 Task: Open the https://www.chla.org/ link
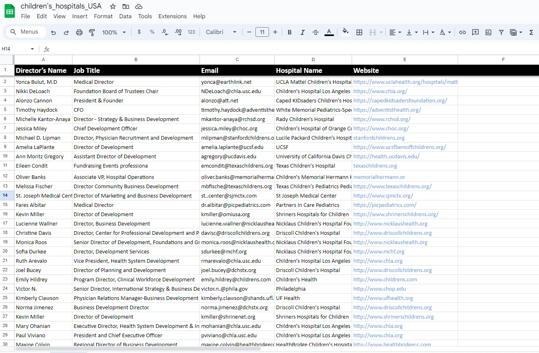tap(380, 91)
